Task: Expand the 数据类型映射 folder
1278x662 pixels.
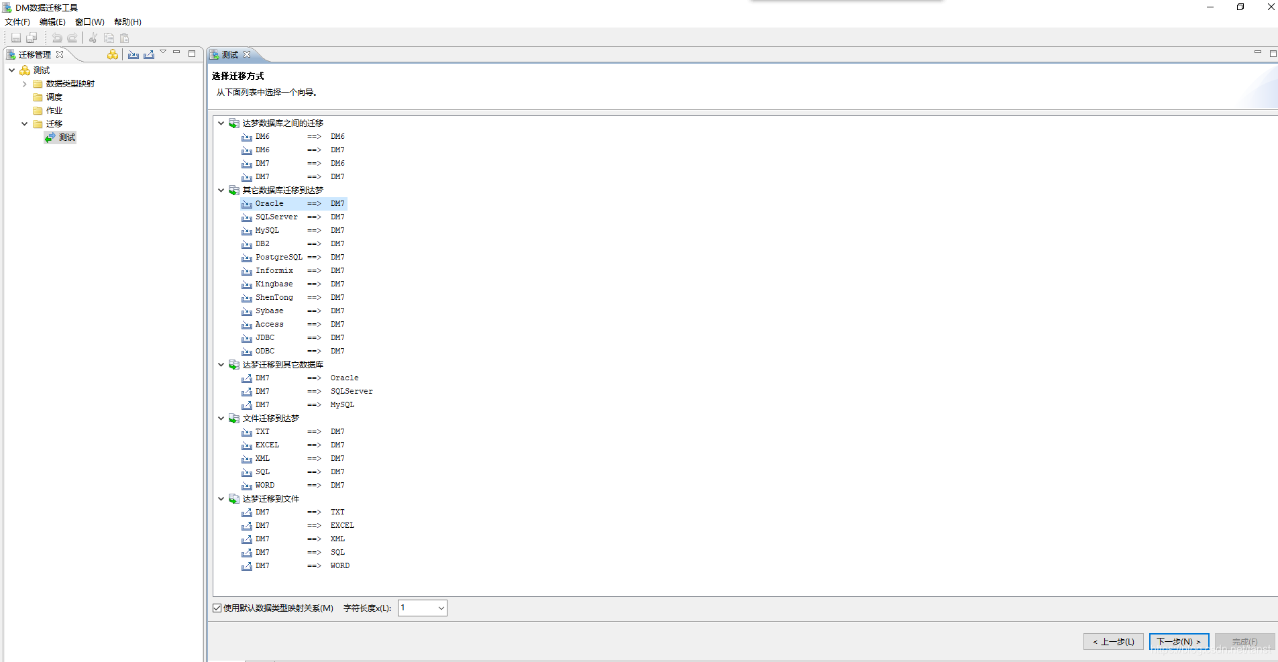Action: [x=25, y=84]
